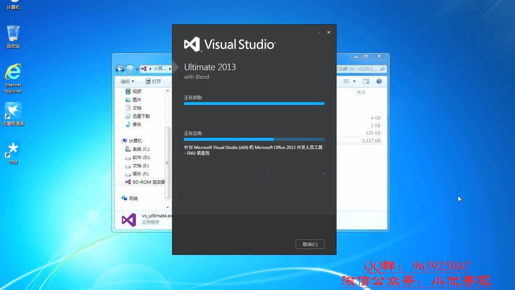This screenshot has height=290, width=515.
Task: Select the 音乐 folder in the sidebar
Action: pyautogui.click(x=136, y=124)
